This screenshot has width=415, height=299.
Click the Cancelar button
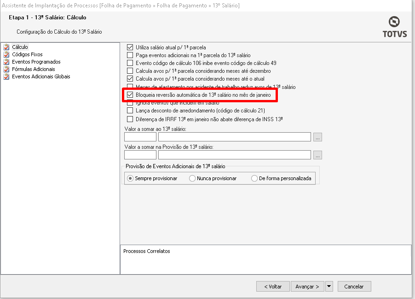354,287
